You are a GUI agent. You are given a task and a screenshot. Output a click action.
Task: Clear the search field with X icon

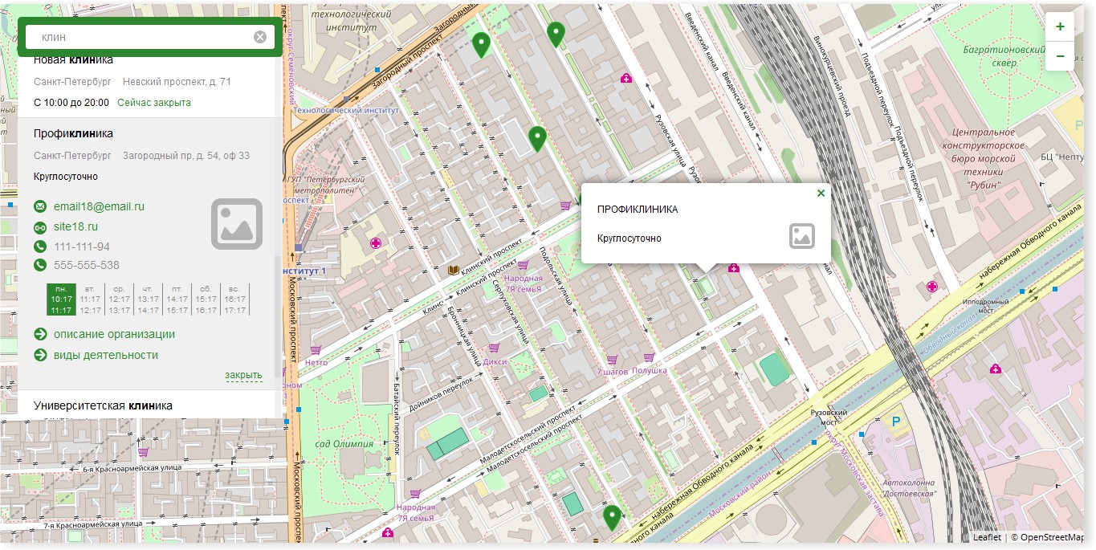[x=259, y=37]
